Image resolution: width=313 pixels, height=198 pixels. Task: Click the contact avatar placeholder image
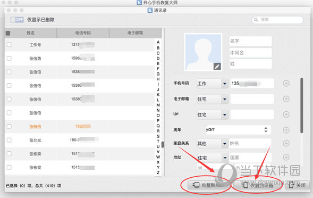pyautogui.click(x=203, y=52)
